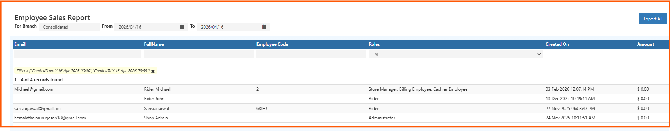Sort by the Created On column header
This screenshot has width=670, height=131.
[x=557, y=44]
